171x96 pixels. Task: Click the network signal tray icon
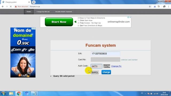click(x=154, y=94)
